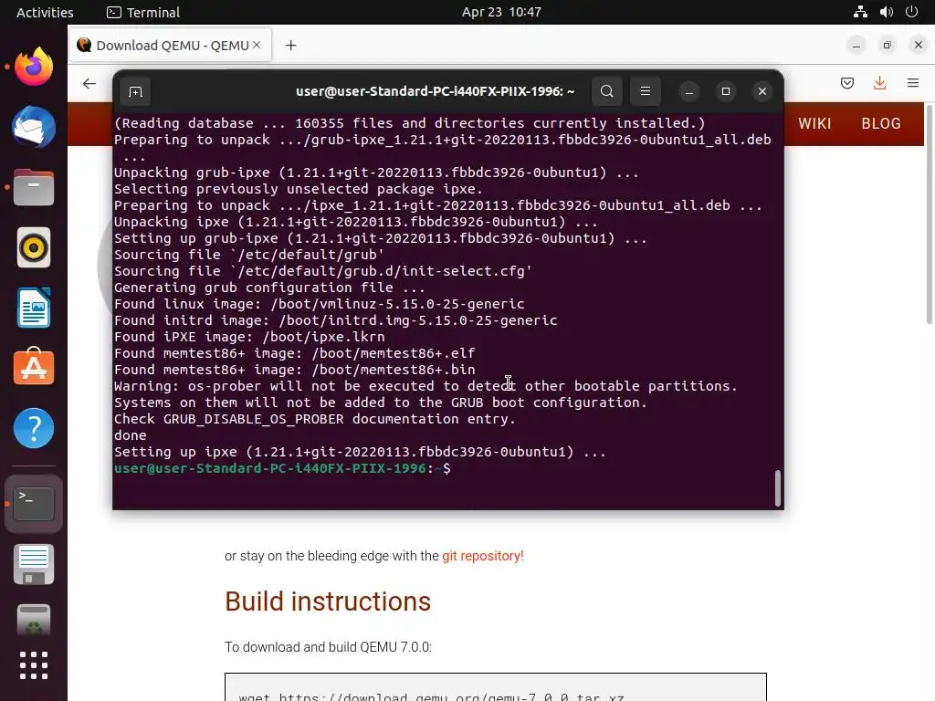Image resolution: width=935 pixels, height=701 pixels.
Task: Go back in Firefox browser
Action: click(x=89, y=83)
